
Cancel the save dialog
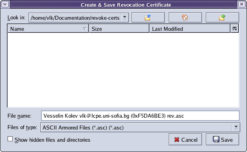[185, 139]
